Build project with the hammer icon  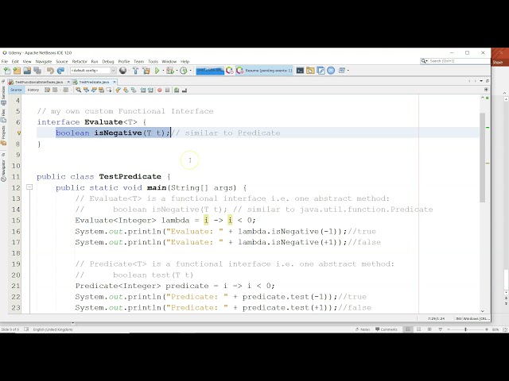point(135,71)
